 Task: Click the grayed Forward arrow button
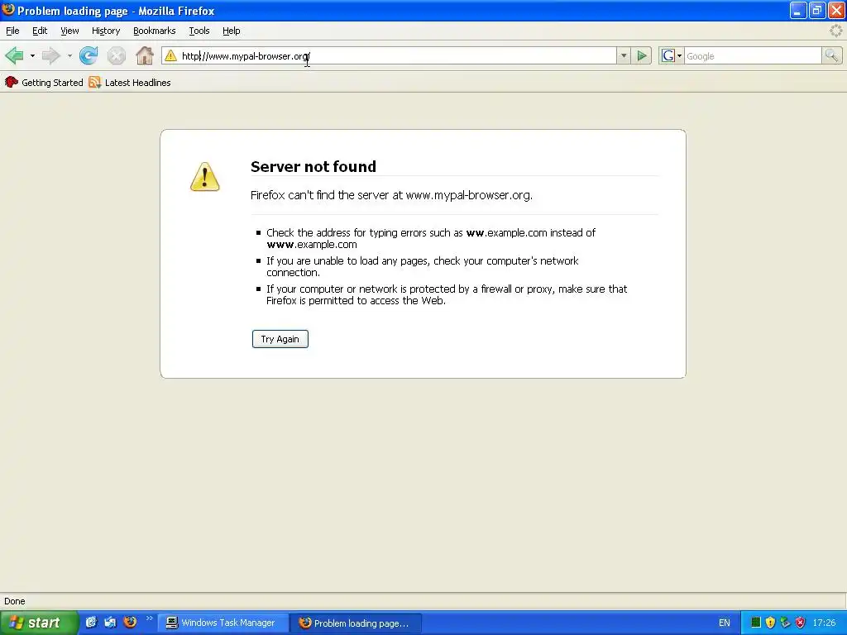[51, 55]
